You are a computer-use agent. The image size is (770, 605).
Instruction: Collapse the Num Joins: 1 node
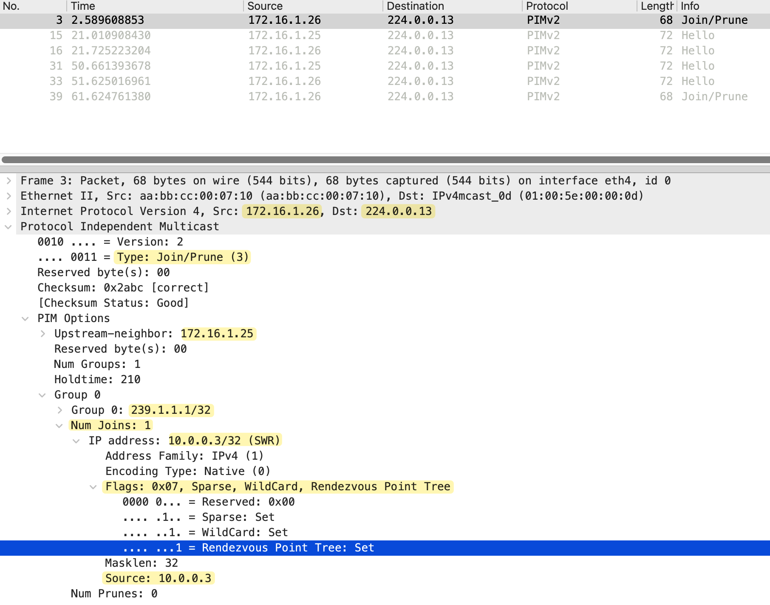point(59,426)
